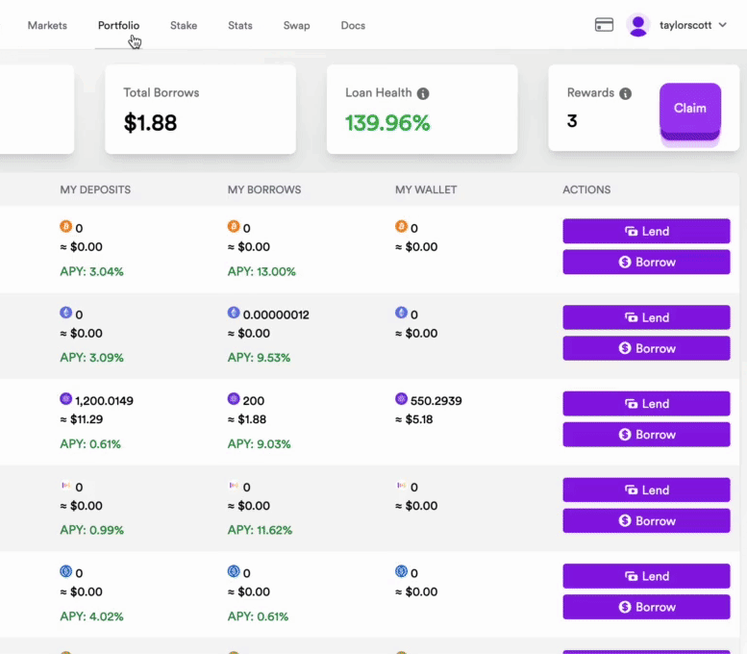The image size is (747, 654).
Task: Expand the taylorscott account dropdown
Action: (x=722, y=25)
